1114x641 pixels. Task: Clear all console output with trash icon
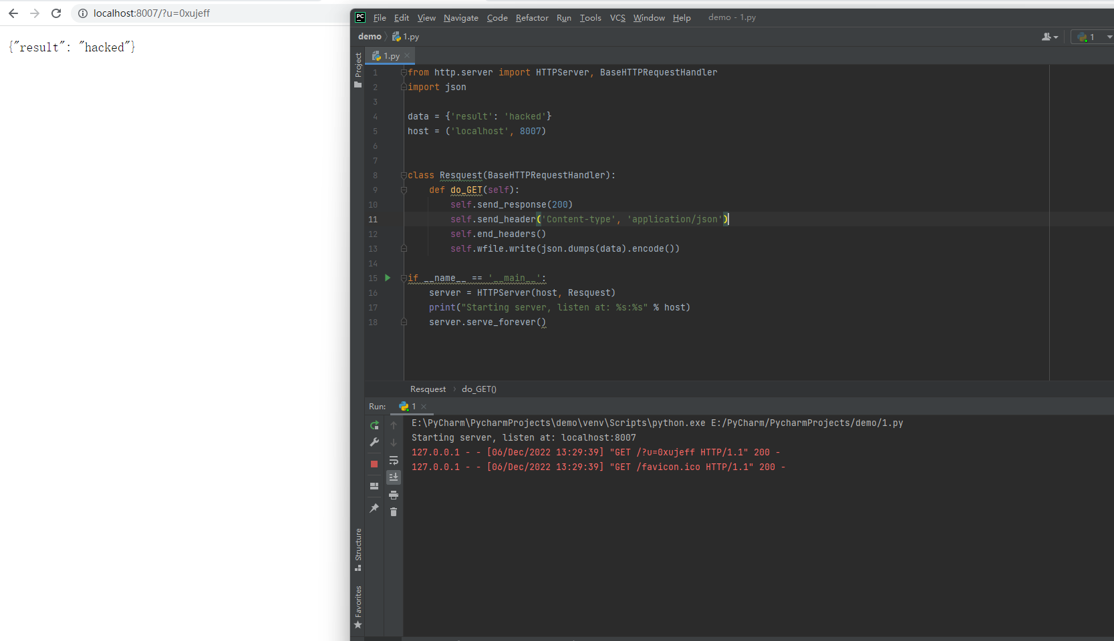pos(394,511)
